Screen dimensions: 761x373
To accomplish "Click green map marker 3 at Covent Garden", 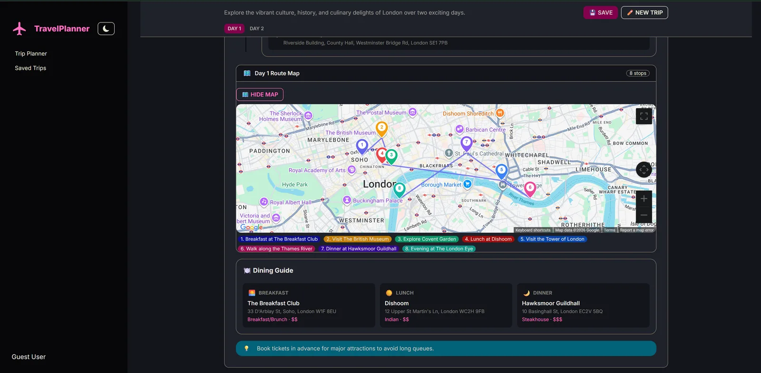I will 391,156.
